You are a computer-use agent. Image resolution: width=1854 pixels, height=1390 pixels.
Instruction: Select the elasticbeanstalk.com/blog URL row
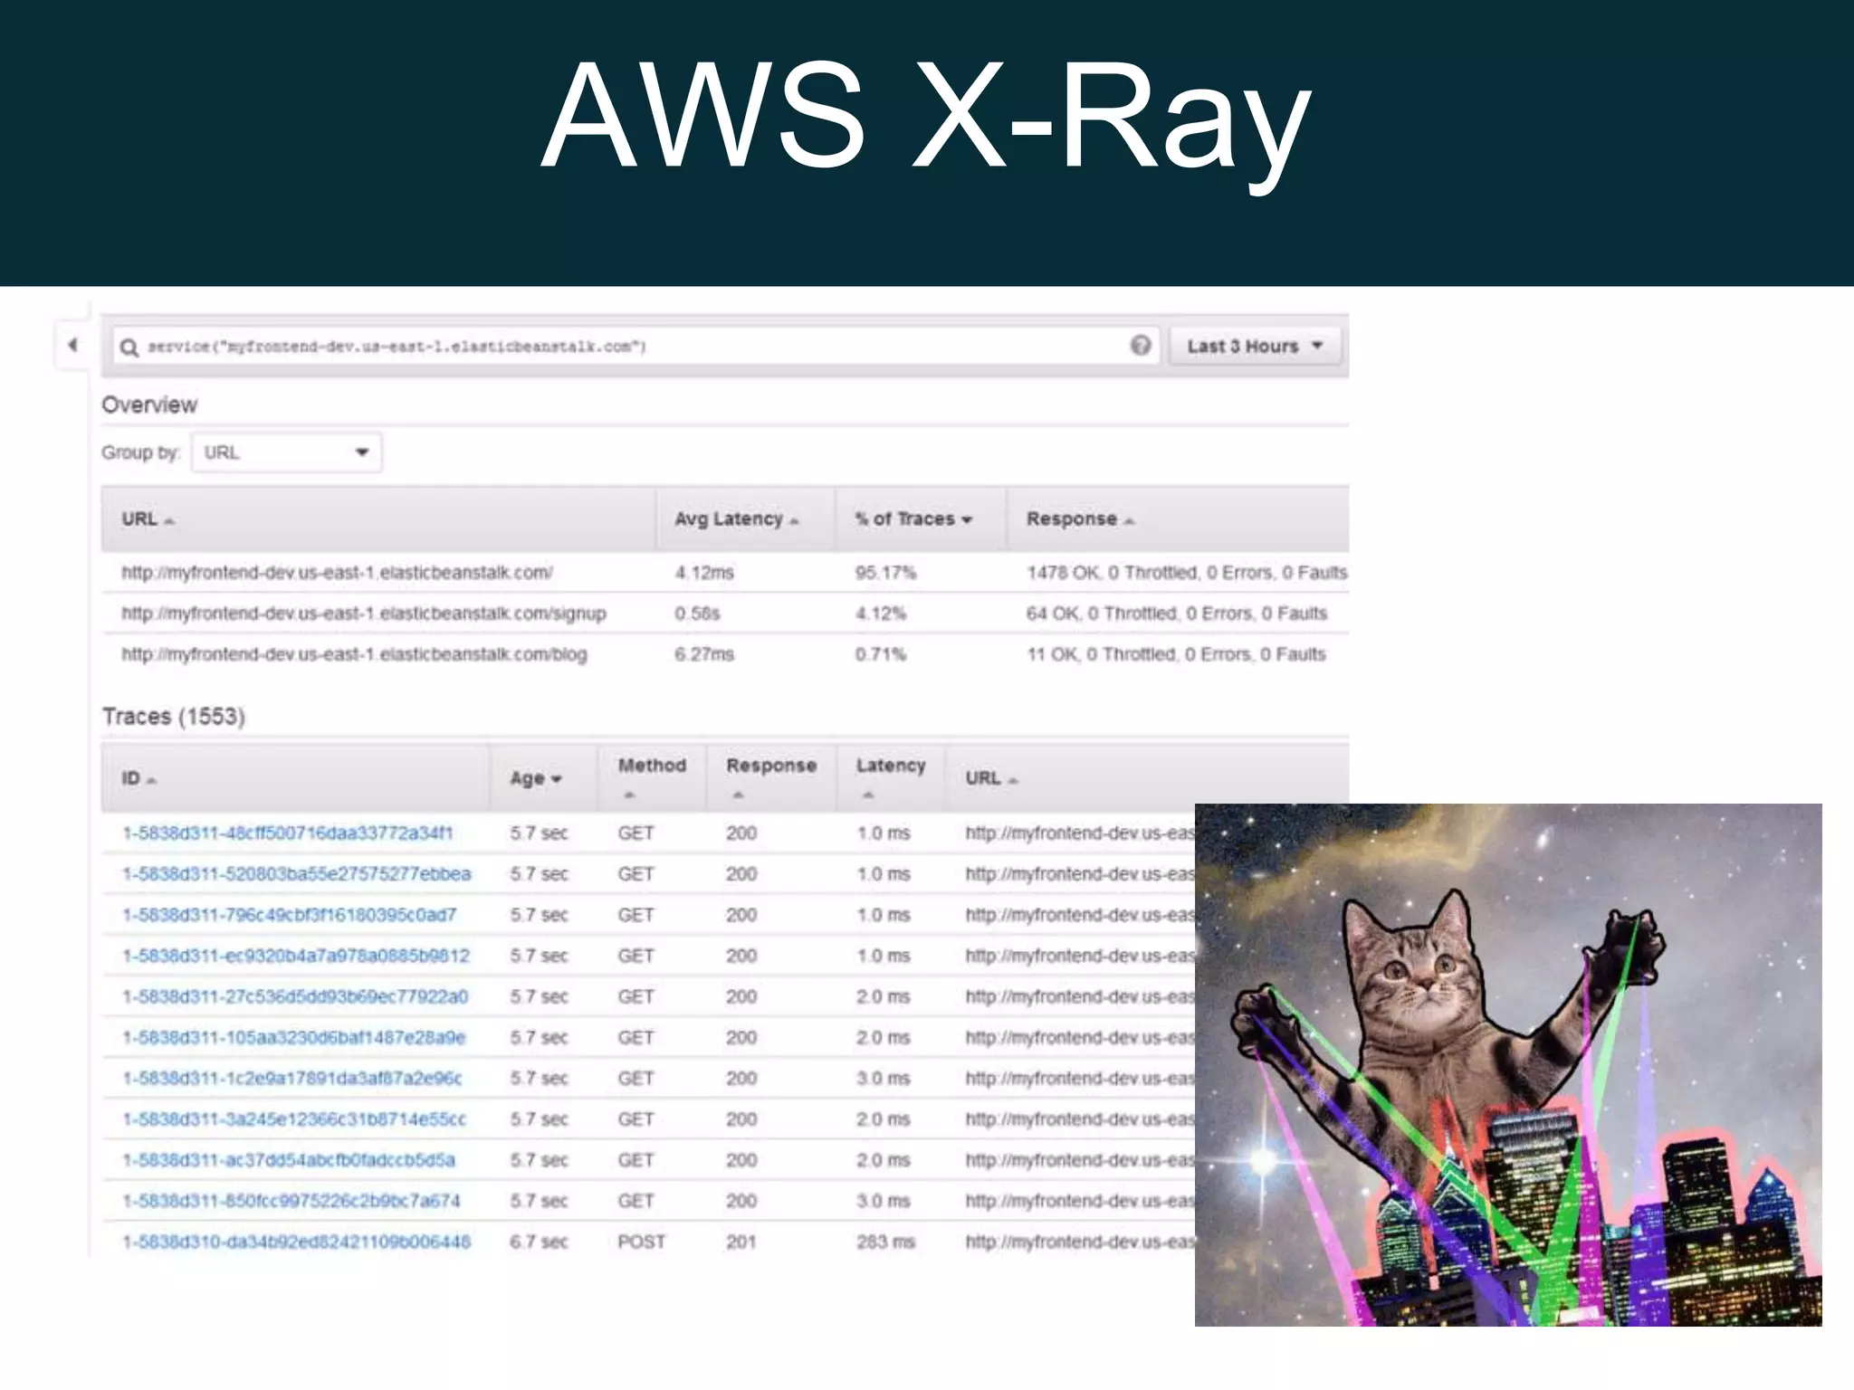[x=725, y=654]
